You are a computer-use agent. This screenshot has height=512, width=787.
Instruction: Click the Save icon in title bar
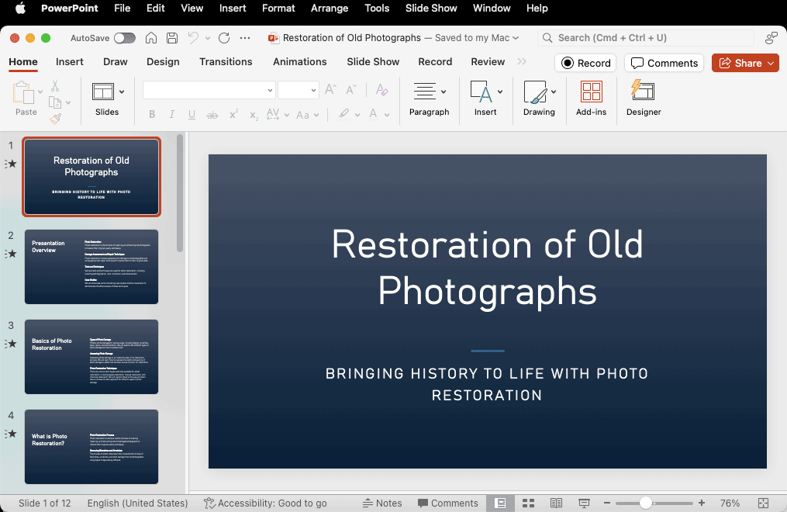(x=172, y=38)
